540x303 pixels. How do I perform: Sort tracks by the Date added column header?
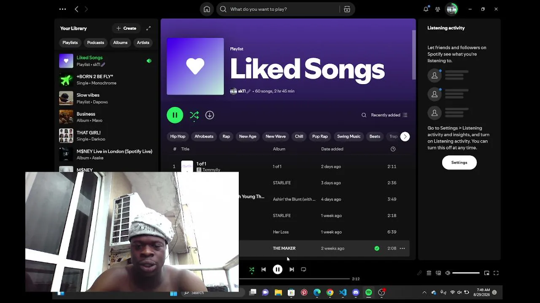(x=332, y=149)
